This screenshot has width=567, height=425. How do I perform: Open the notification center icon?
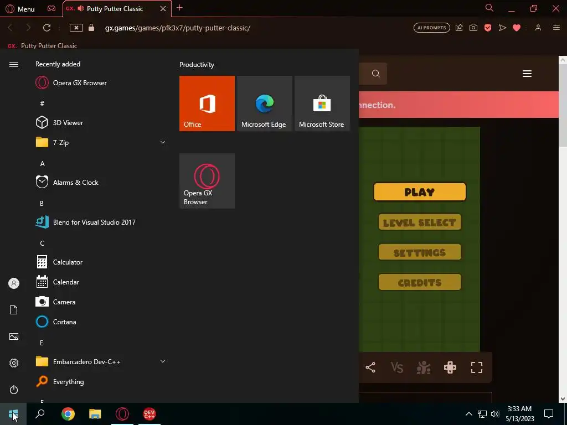(549, 414)
